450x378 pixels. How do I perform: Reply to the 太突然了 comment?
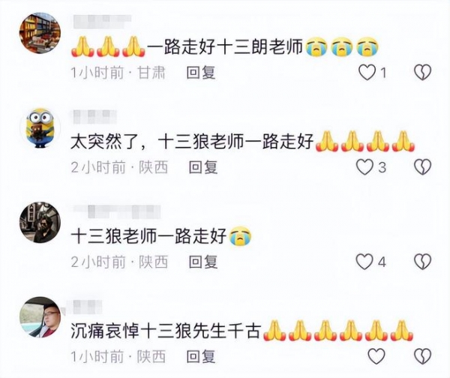[x=203, y=167]
